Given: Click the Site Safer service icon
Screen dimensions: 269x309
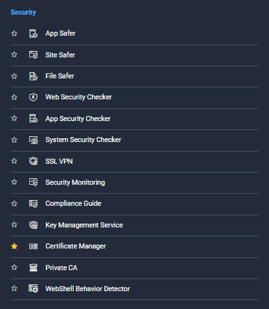Looking at the screenshot, I should click(x=33, y=55).
